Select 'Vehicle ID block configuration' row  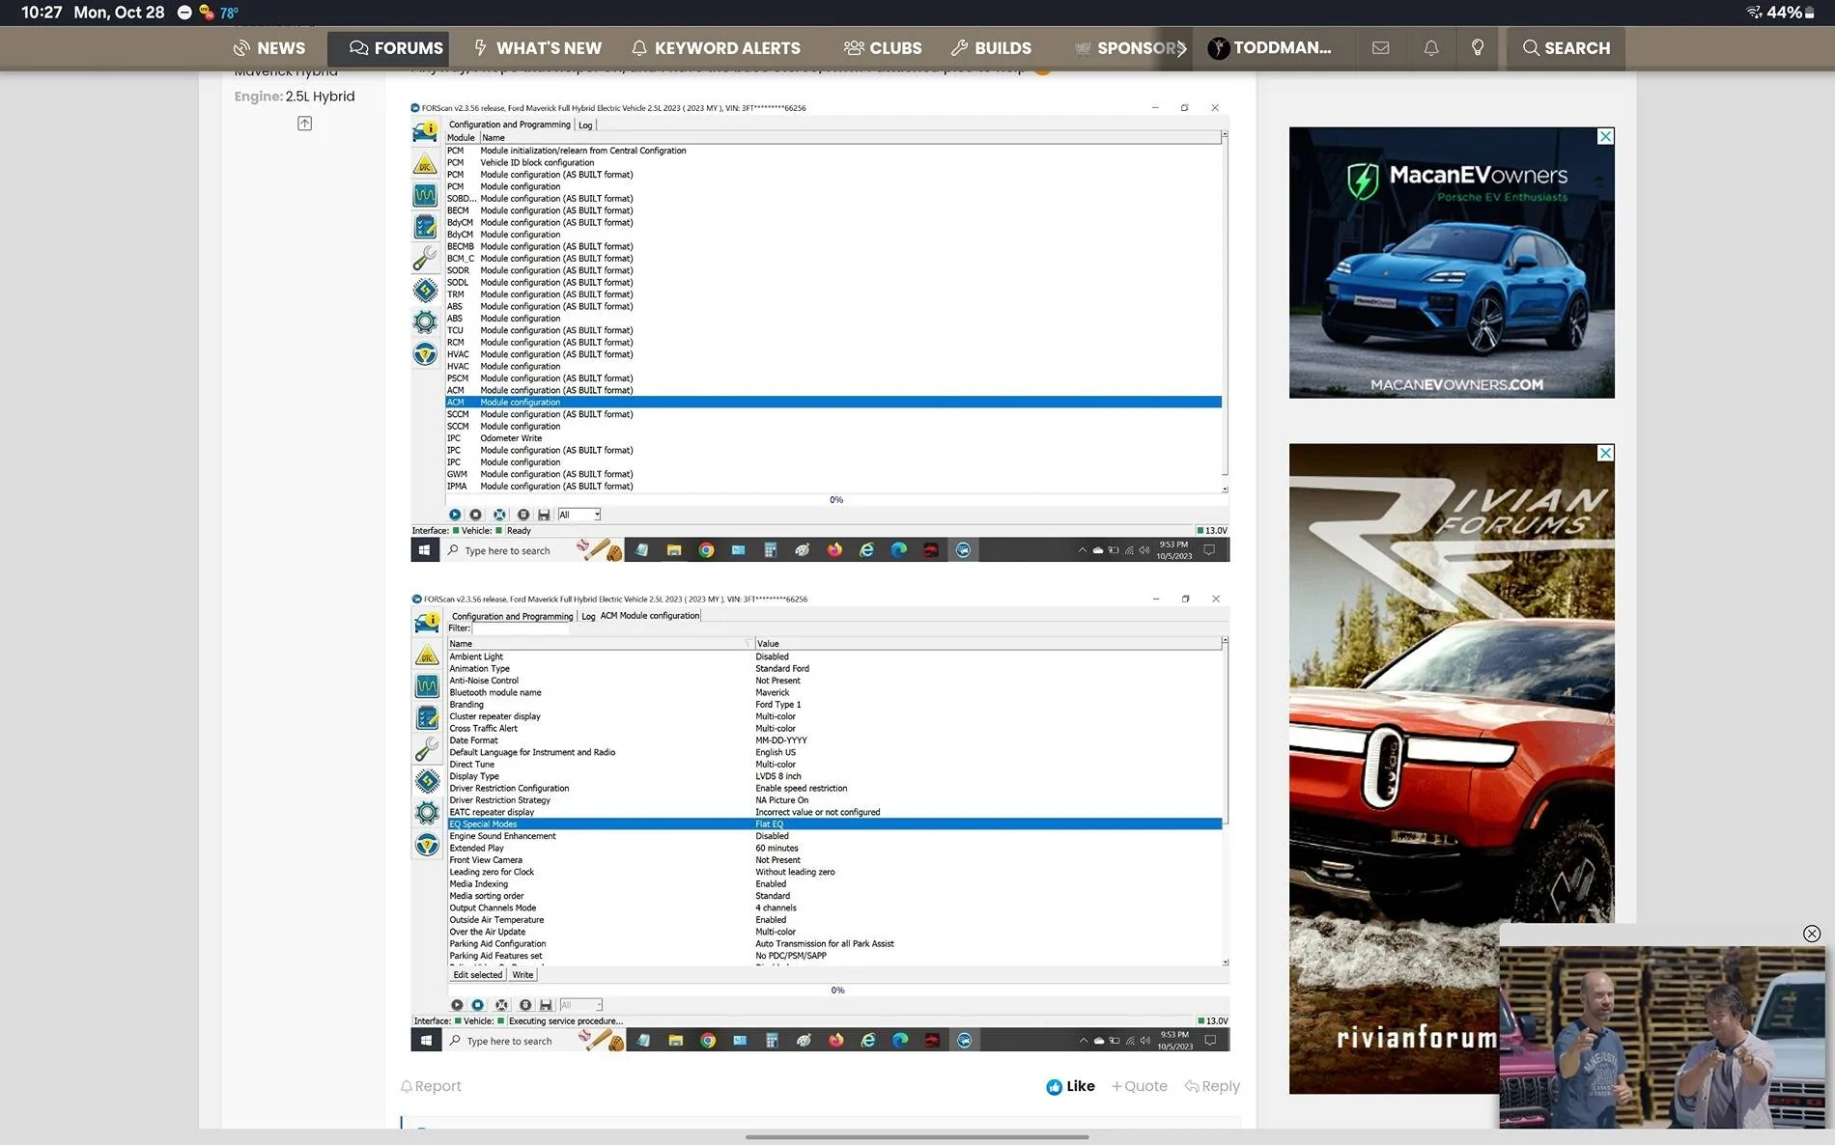[x=833, y=163]
